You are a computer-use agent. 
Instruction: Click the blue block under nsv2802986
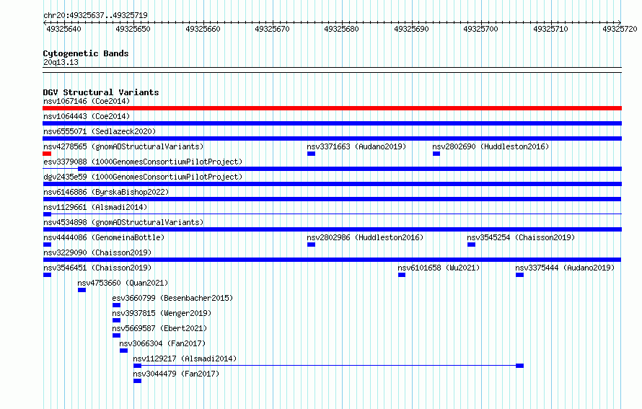(x=311, y=245)
